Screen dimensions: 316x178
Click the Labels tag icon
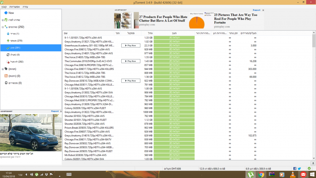(6, 69)
